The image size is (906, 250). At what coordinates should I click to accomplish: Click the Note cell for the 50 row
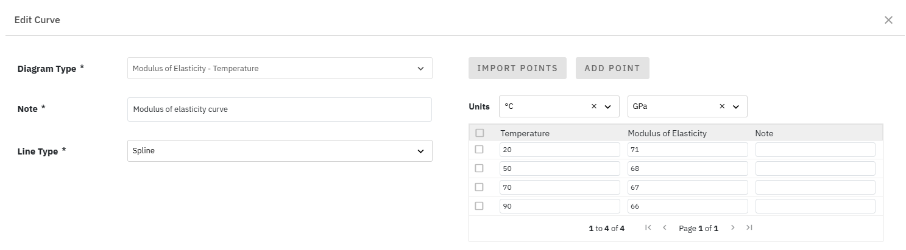click(x=815, y=168)
